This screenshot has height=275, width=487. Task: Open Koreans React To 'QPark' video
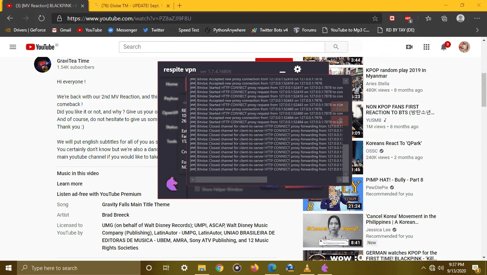[394, 143]
